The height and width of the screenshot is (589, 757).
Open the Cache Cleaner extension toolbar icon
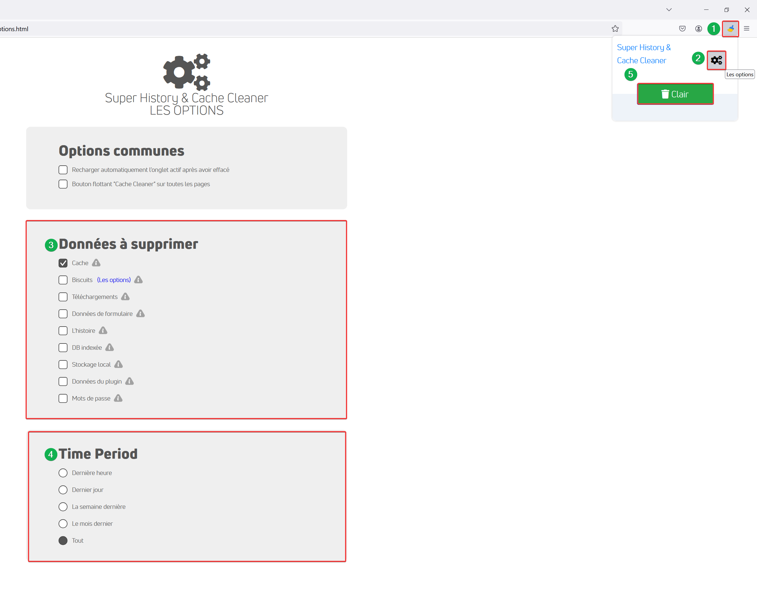click(730, 29)
